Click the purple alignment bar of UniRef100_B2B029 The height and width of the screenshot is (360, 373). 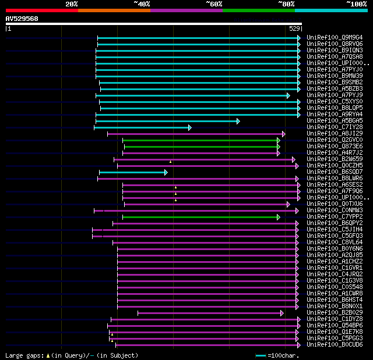pyautogui.click(x=210, y=313)
